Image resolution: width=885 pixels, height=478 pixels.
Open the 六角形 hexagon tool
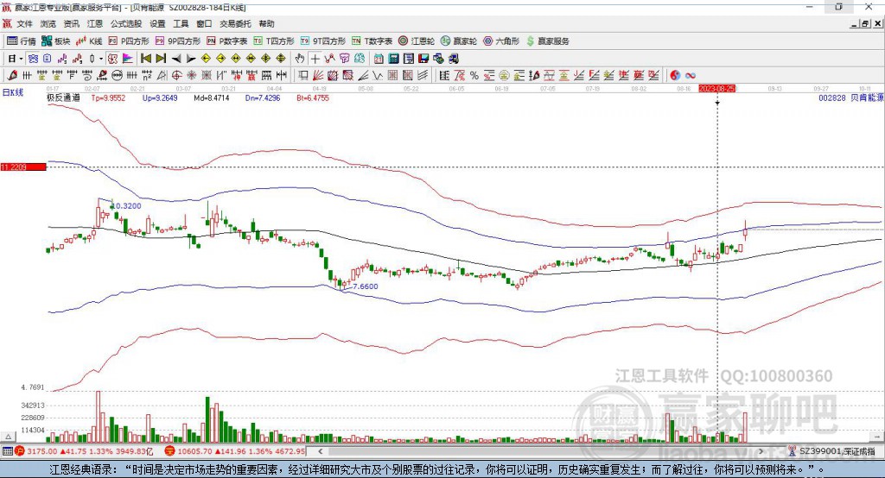pos(501,41)
